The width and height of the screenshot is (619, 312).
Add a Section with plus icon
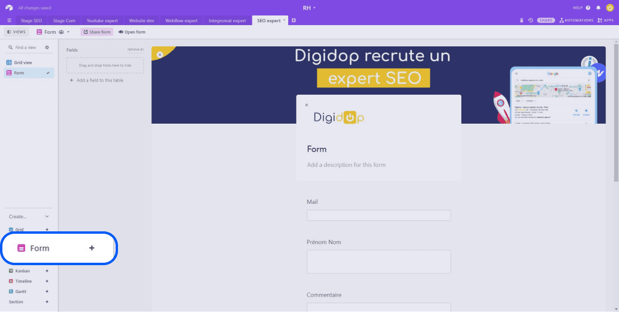(x=47, y=302)
